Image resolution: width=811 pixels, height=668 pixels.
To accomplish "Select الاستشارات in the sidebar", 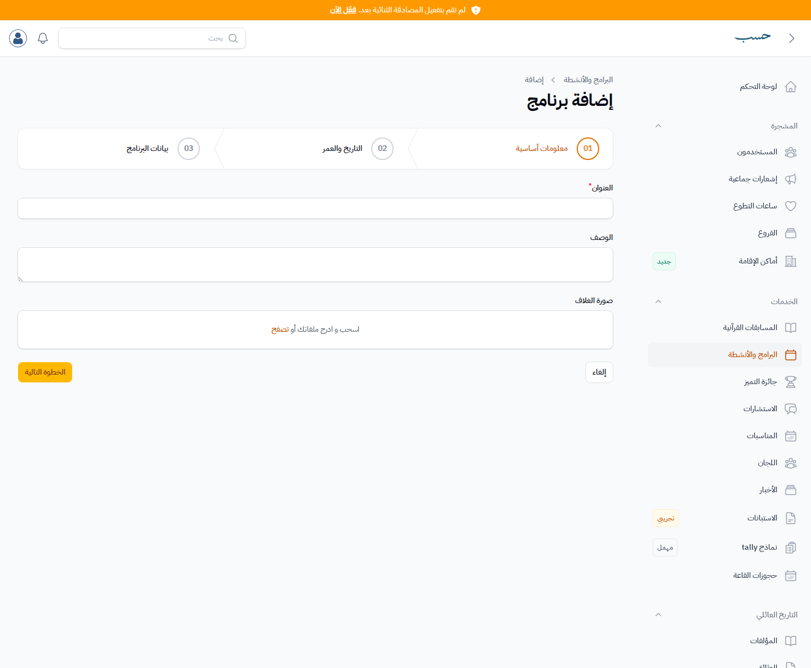I will pos(725,409).
